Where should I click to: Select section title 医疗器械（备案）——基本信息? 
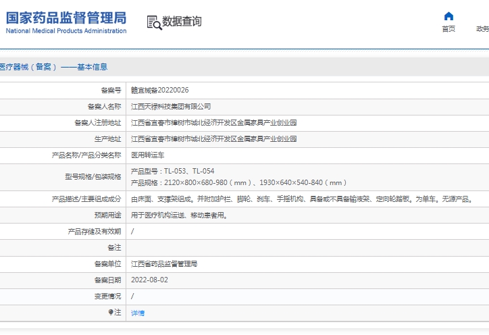click(53, 67)
